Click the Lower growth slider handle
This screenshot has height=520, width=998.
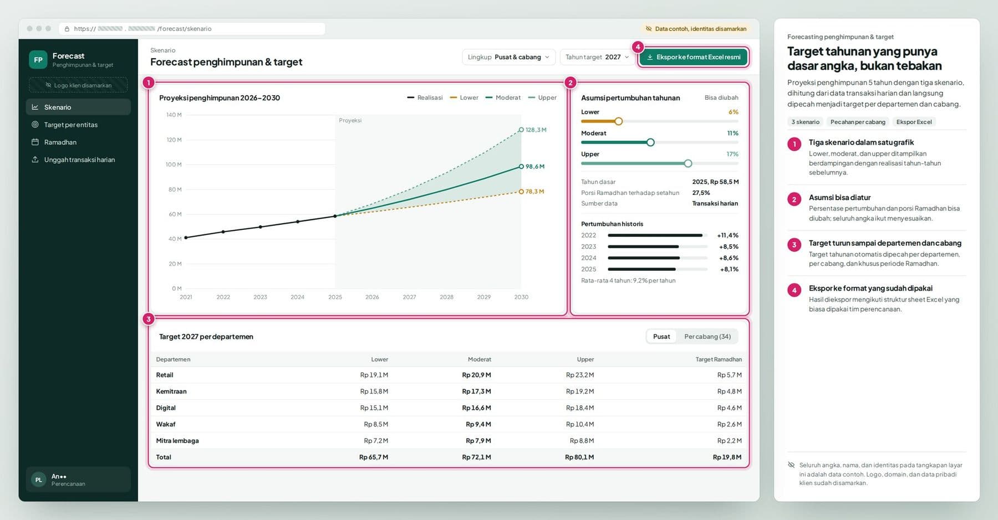(619, 121)
